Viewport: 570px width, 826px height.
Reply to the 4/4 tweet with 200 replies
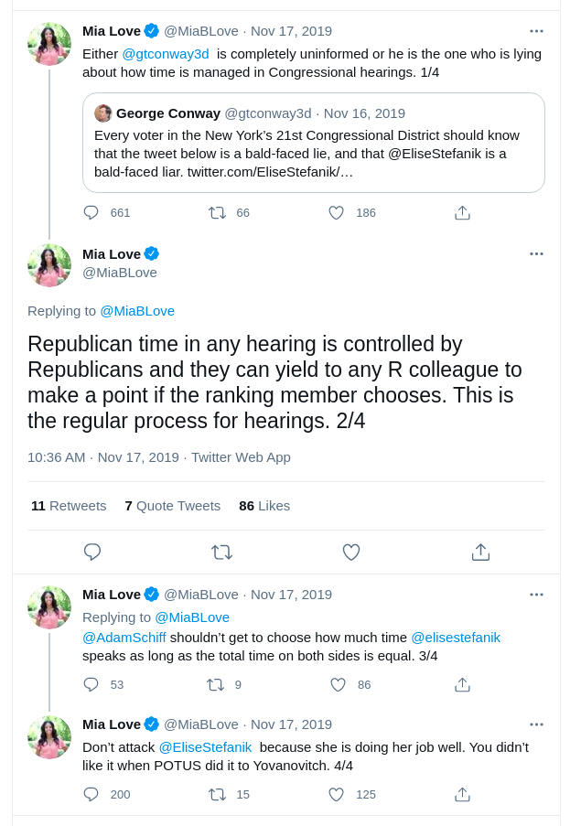pos(91,794)
